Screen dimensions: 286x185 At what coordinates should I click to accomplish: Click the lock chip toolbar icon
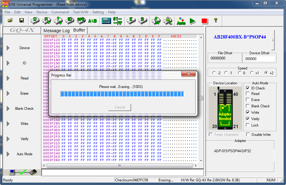167,20
